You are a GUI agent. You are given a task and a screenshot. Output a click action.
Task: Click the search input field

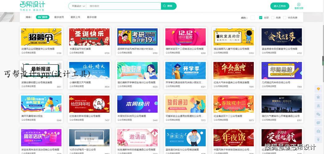[x=124, y=6]
